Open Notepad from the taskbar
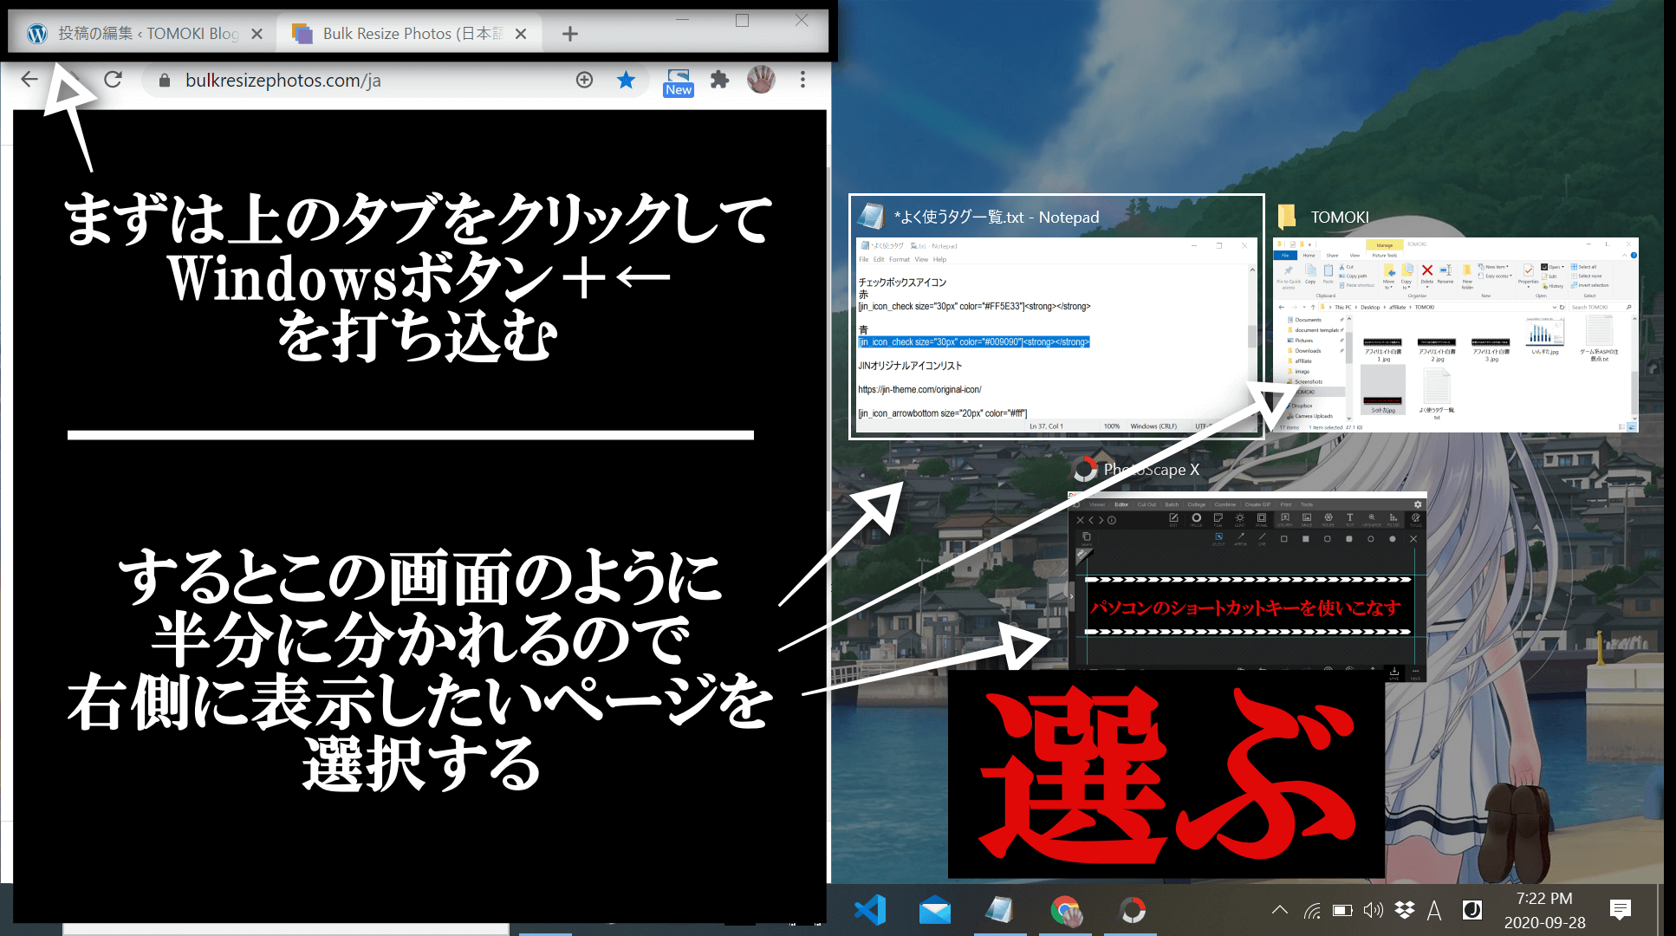The image size is (1676, 936). 1000,910
